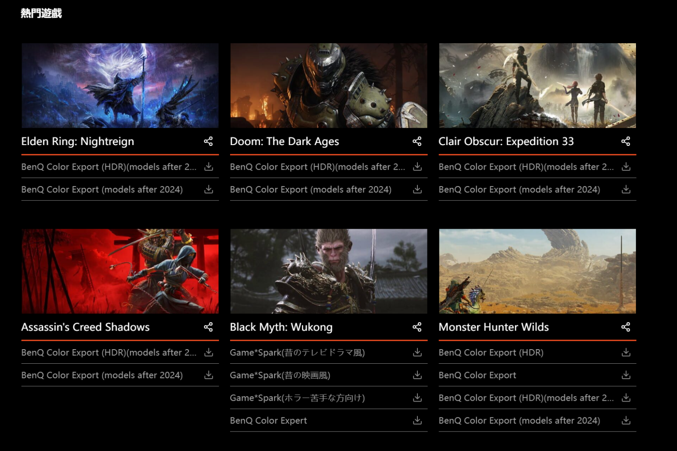
Task: Select Monster Hunter Wilds plain BenQ Color Export
Action: (x=477, y=375)
